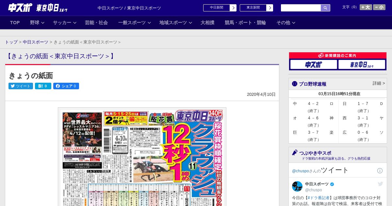Image resolution: width=392 pixels, height=206 pixels.
Task: Focus the header search input field
Action: (x=301, y=8)
